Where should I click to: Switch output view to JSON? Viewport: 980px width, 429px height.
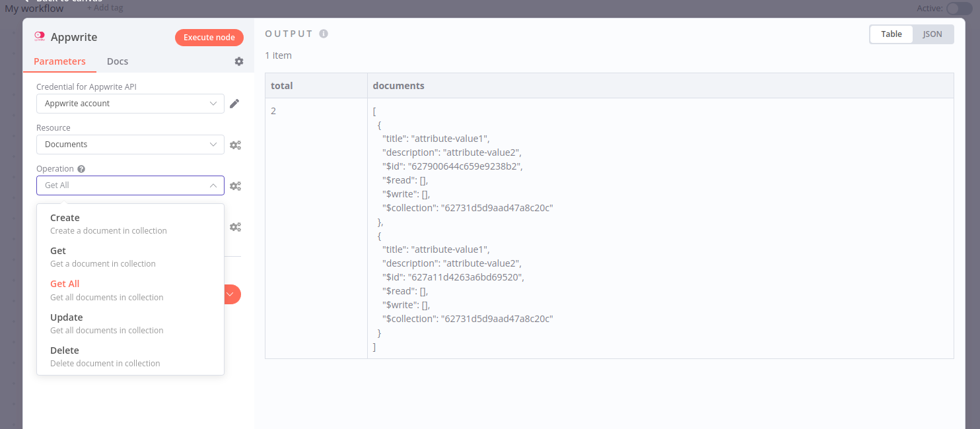[x=932, y=34]
